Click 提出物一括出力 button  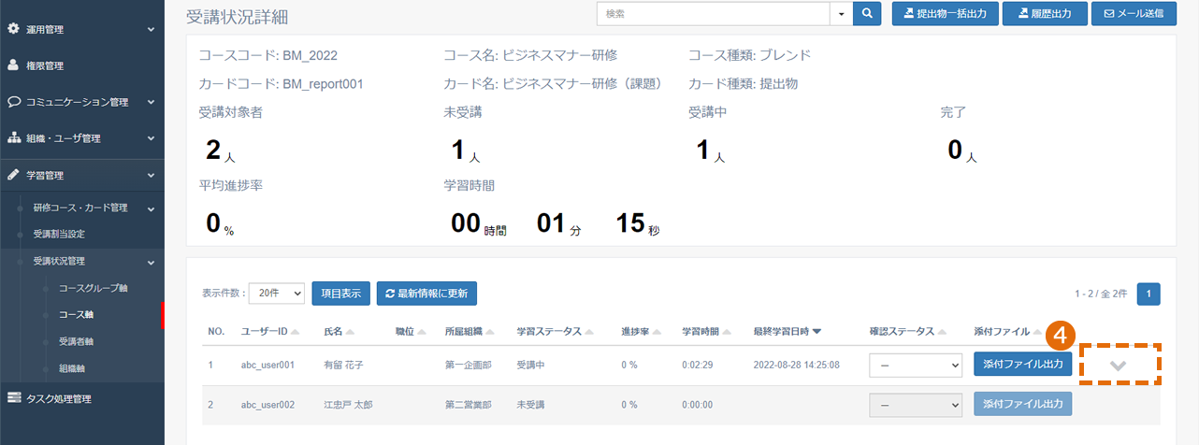(946, 14)
